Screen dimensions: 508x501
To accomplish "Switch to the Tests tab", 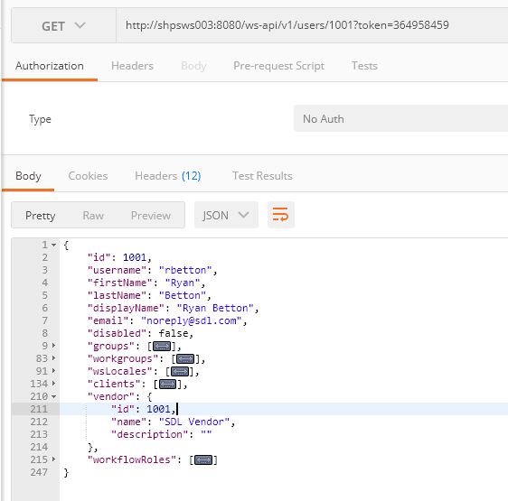I will (364, 66).
